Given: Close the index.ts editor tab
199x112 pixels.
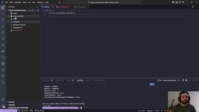Looking at the screenshot, I should click(x=53, y=7).
